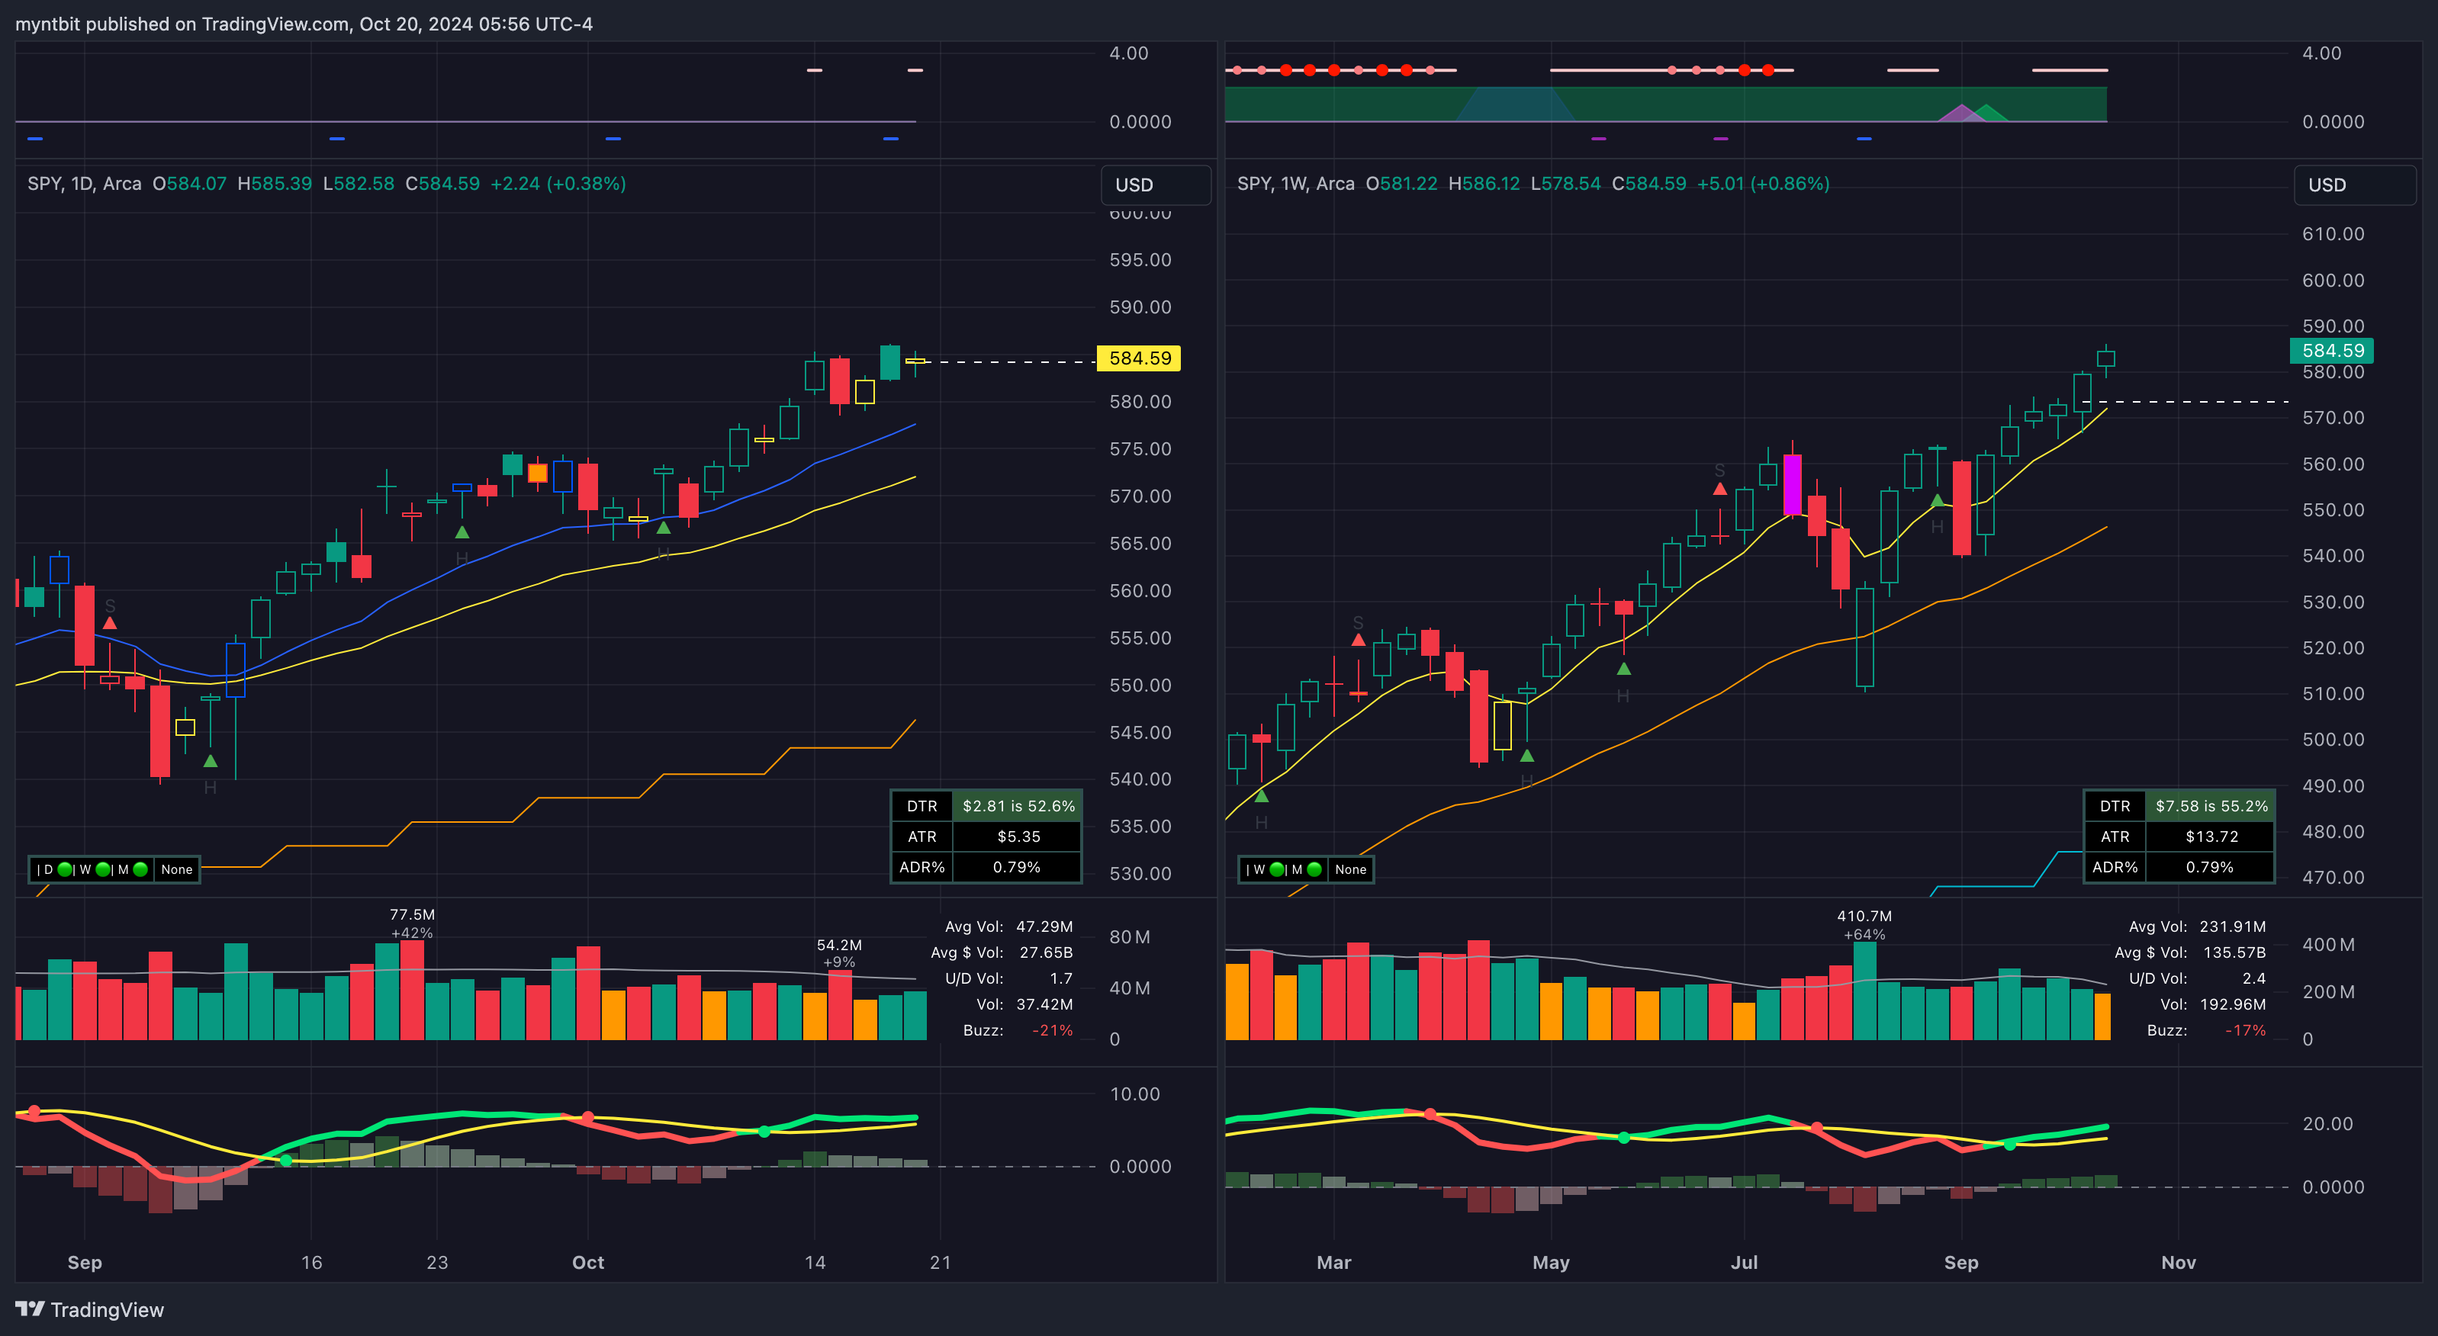Click the green triangle near late May on weekly chart
The image size is (2438, 1336).
click(1624, 668)
